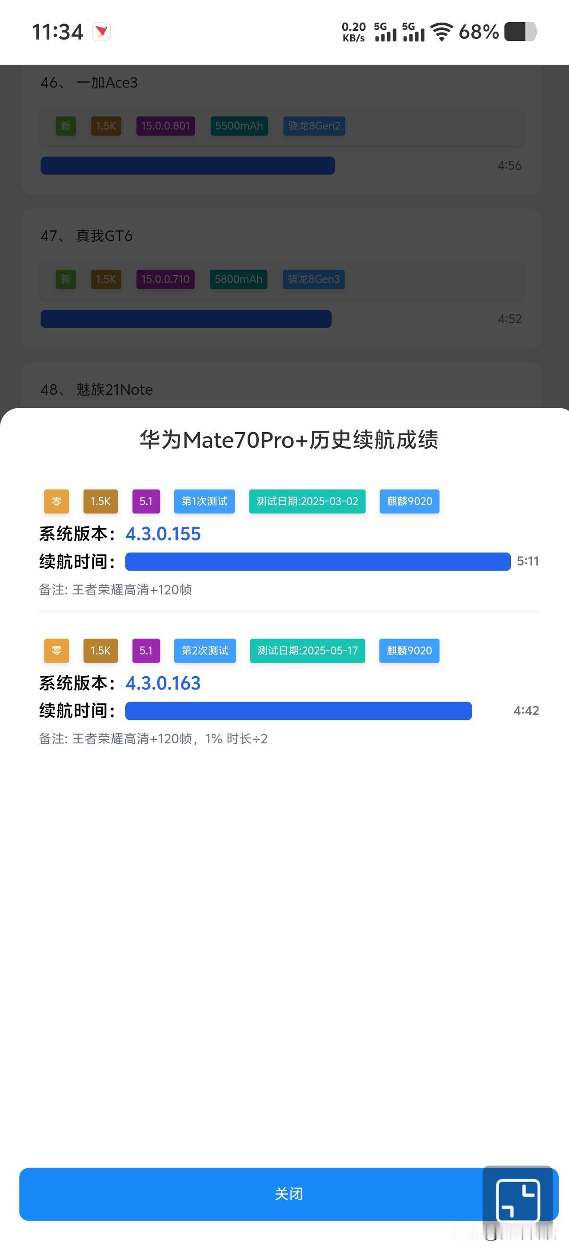Tap the 4:42 duration value

click(x=526, y=710)
